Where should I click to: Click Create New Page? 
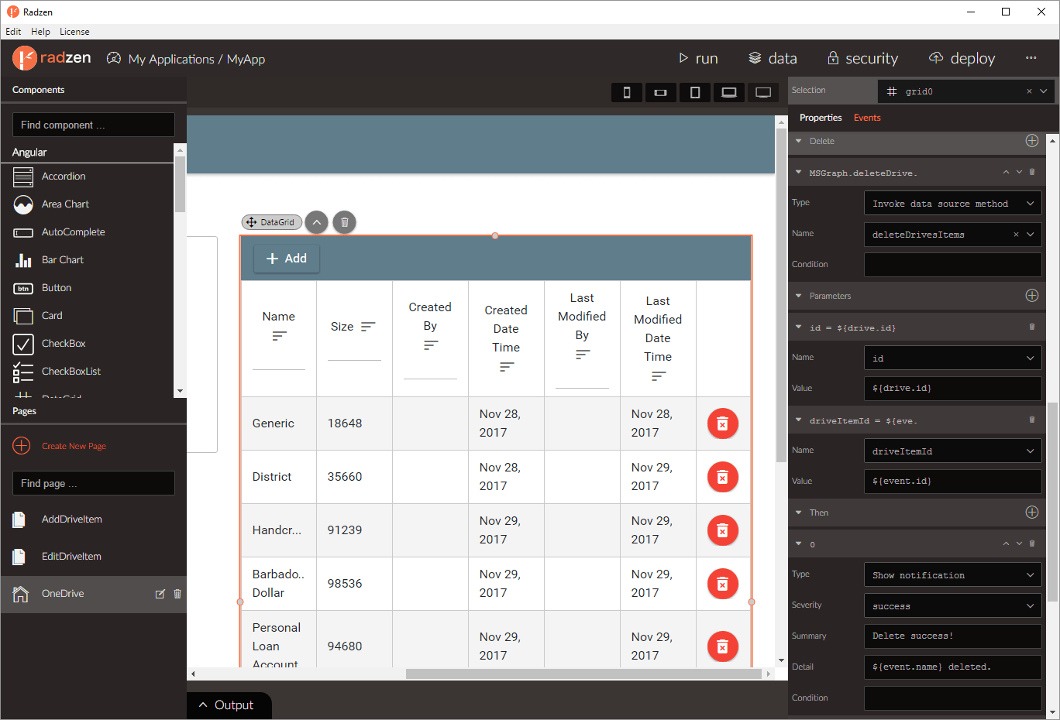coord(74,446)
